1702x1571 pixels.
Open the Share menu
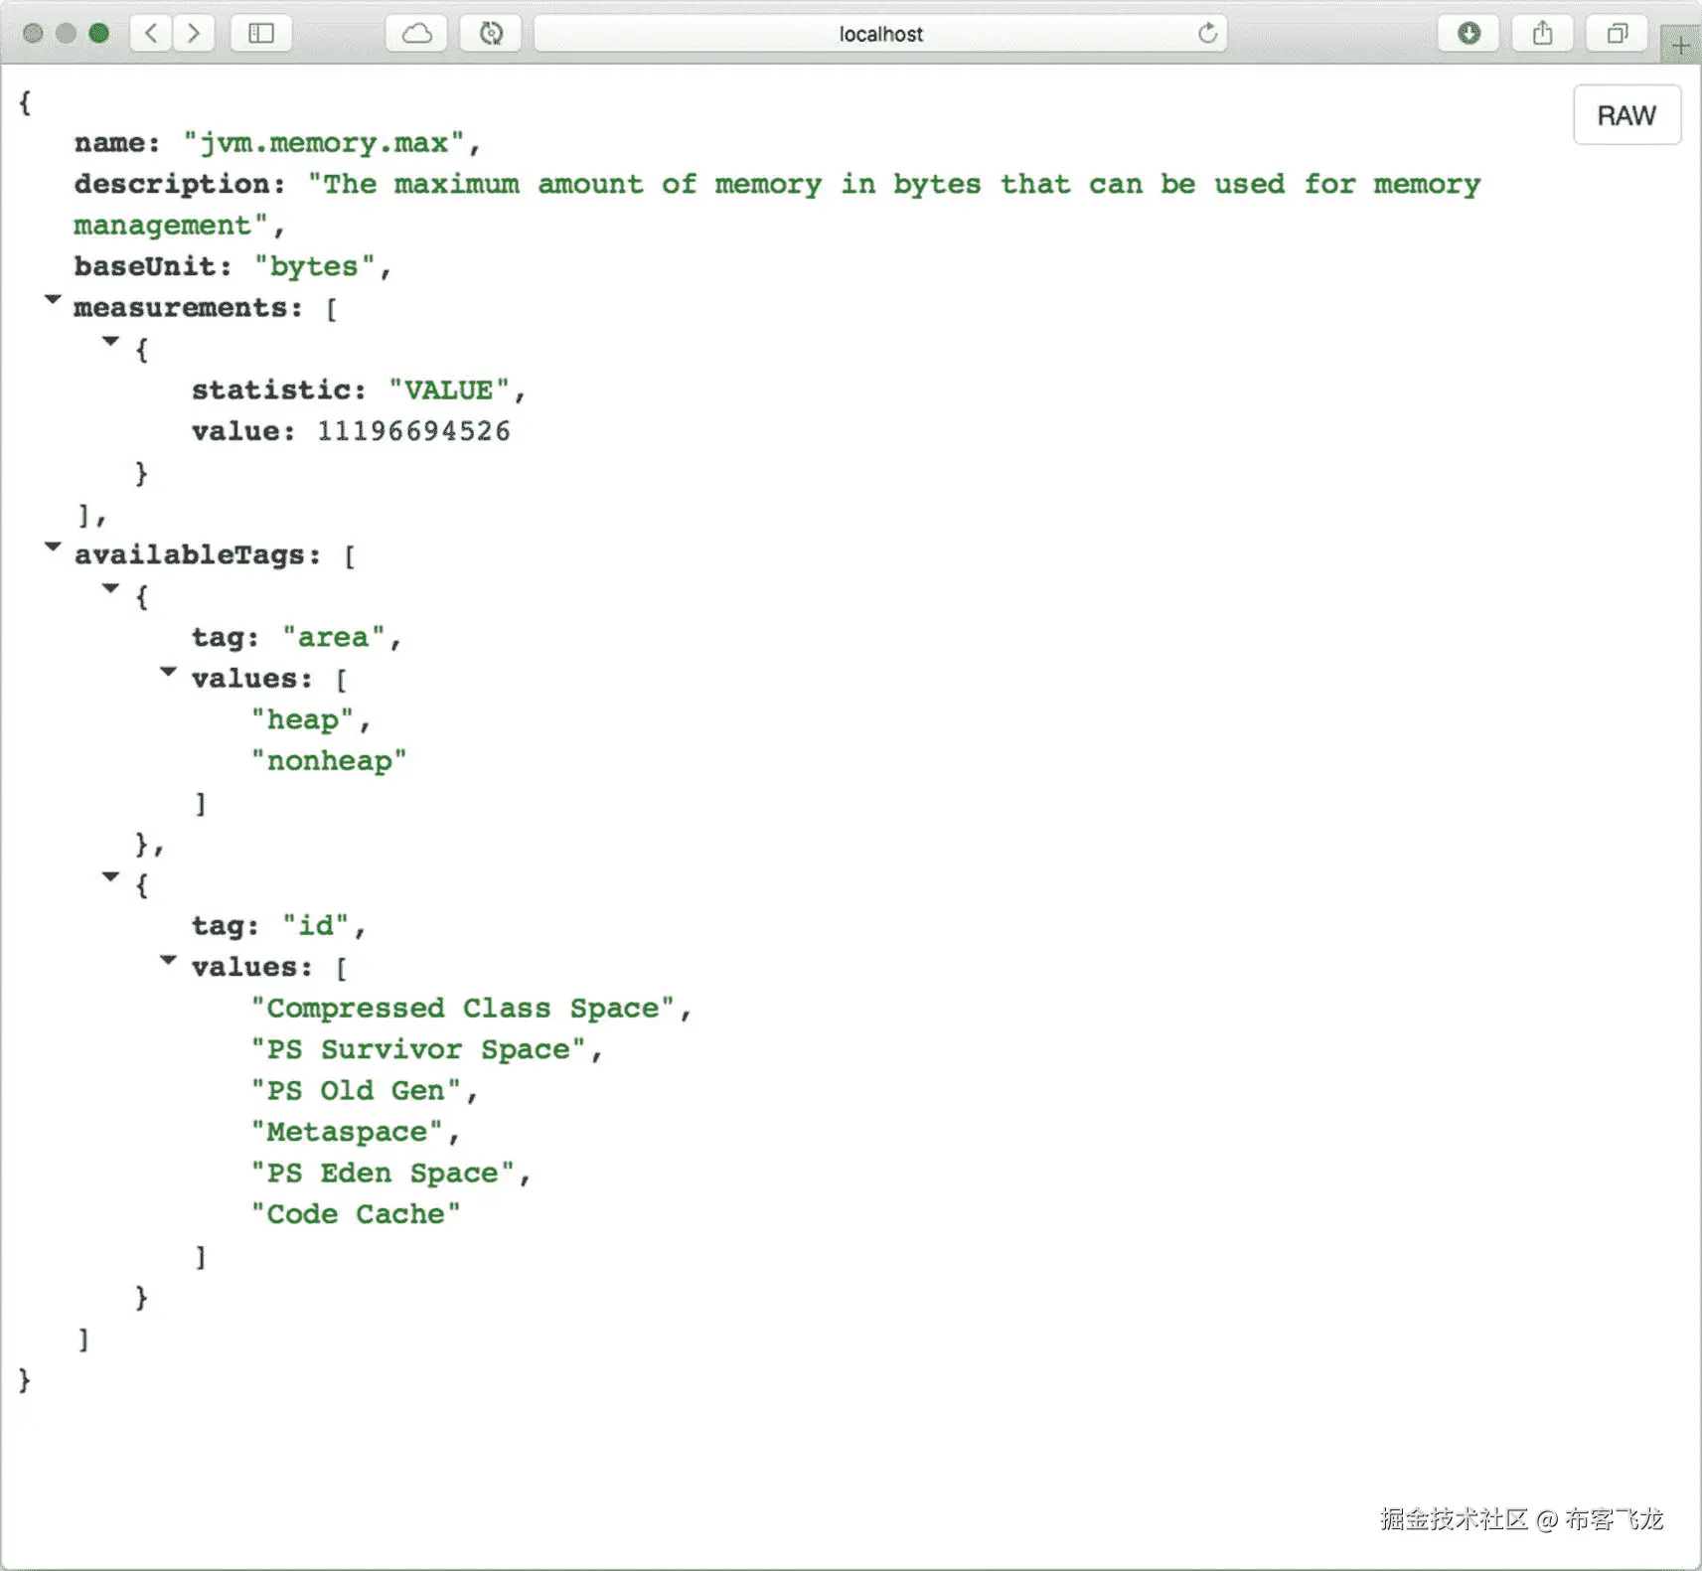point(1542,33)
